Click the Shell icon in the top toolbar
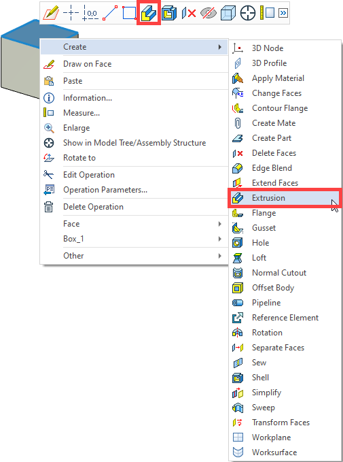The width and height of the screenshot is (343, 462). point(169,13)
